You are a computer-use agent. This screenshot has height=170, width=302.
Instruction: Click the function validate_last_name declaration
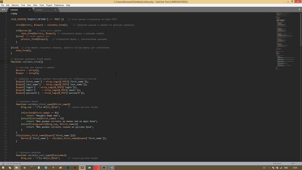click(x=41, y=155)
